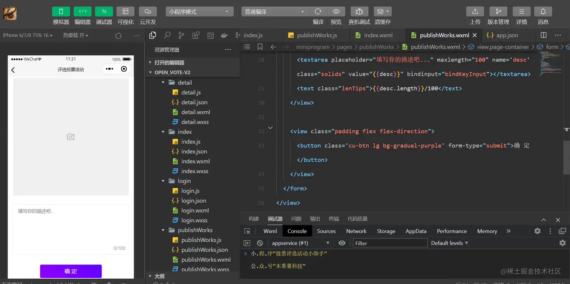Toggle the 编辑器 editor panel button
570x284 pixels.
tap(83, 12)
